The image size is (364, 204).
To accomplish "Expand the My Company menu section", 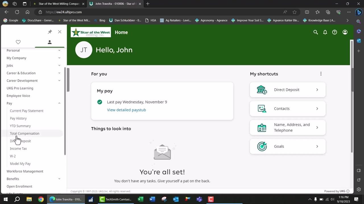I will (x=34, y=58).
